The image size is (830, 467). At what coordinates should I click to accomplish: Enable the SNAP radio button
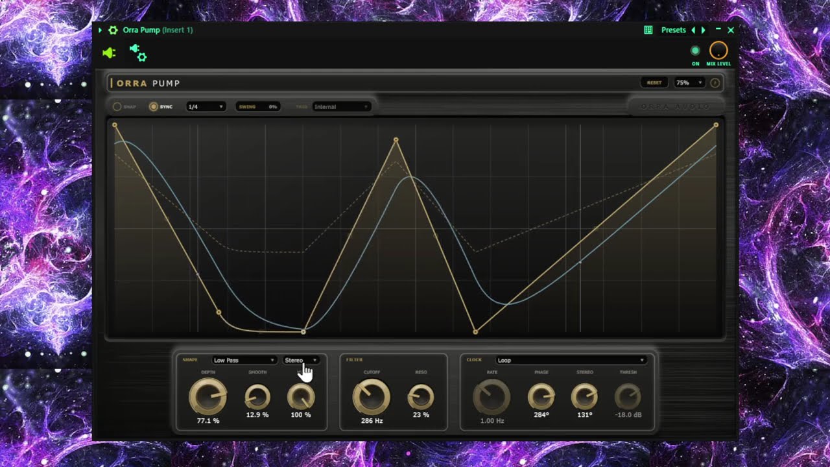[117, 106]
